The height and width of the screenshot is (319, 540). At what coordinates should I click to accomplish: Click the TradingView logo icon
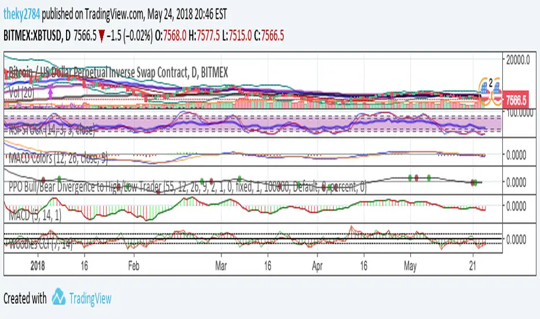coord(59,296)
